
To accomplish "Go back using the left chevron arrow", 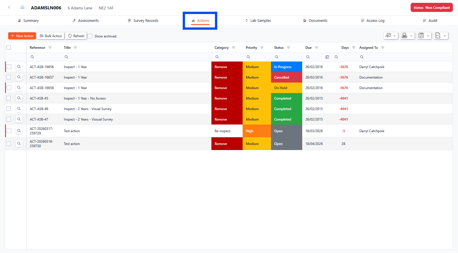I will point(9,8).
